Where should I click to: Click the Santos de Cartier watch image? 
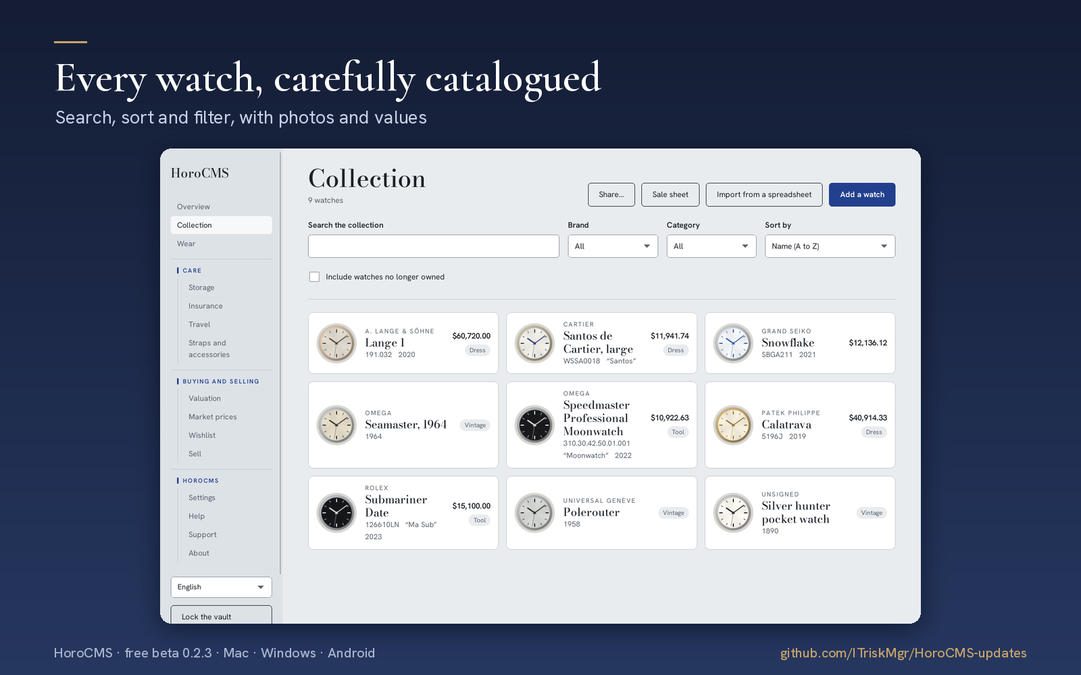click(x=534, y=343)
